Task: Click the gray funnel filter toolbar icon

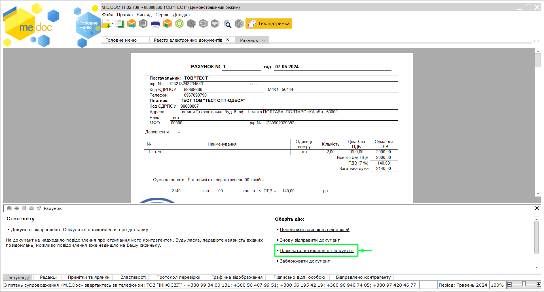Action: click(215, 24)
